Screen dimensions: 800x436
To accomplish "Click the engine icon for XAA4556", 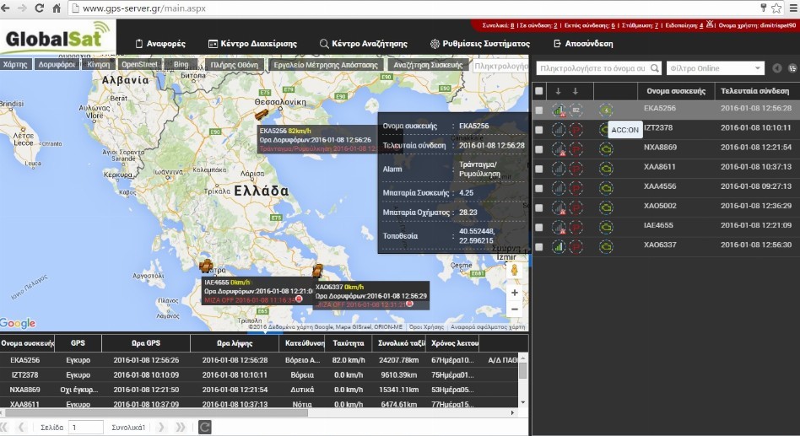I will click(606, 188).
